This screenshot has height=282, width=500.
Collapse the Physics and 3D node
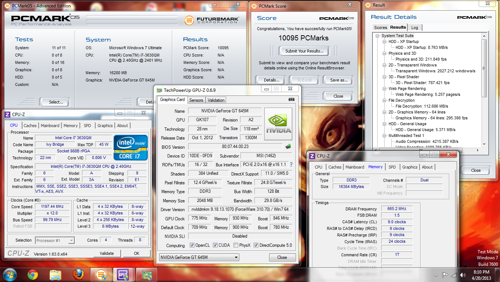[384, 54]
